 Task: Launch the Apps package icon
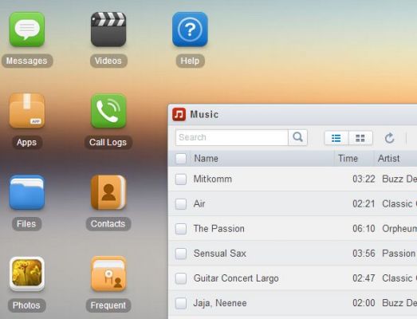pos(27,111)
